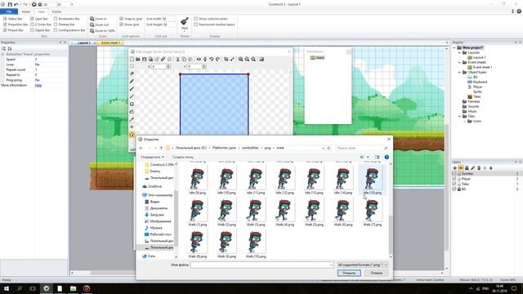Click Mirror horizontally icon in image editor

[x=199, y=59]
